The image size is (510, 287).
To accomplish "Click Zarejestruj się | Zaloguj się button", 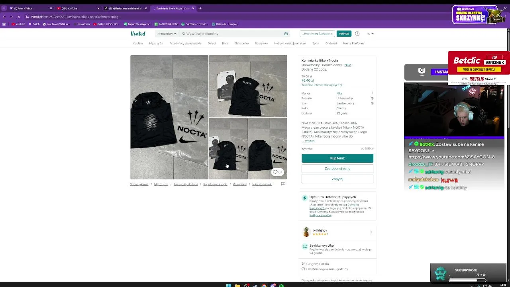I will coord(317,33).
